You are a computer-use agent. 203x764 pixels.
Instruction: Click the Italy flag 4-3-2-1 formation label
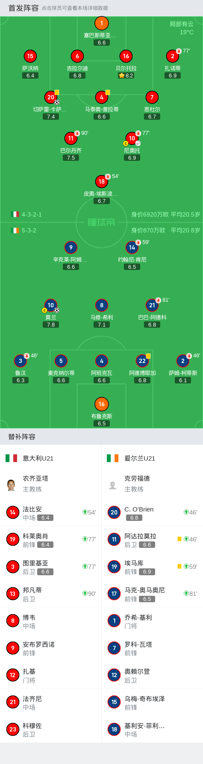pyautogui.click(x=26, y=214)
